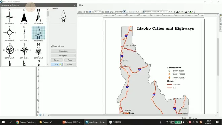Apply italic text formatting
222x125 pixels.
(172, 12)
